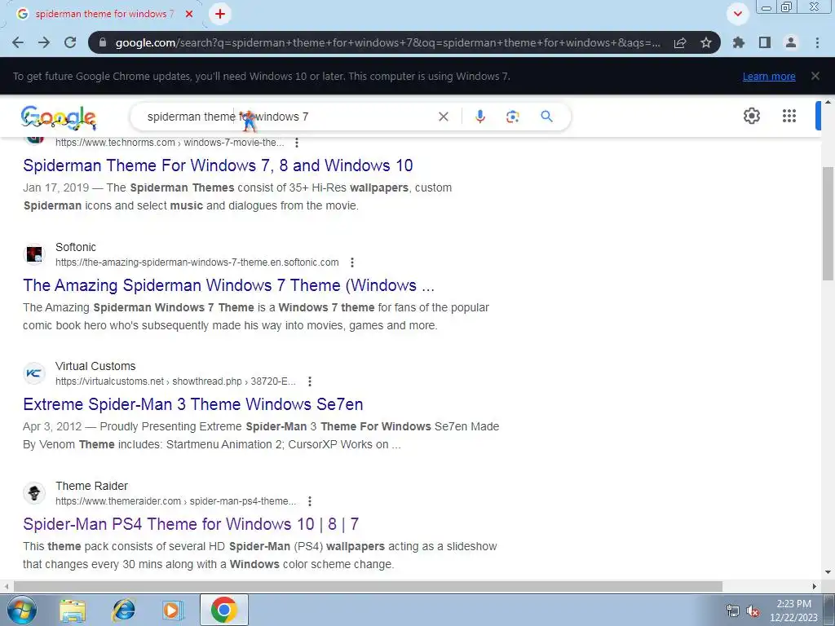Close the spiderman theme search tab
835x626 pixels.
[x=189, y=14]
